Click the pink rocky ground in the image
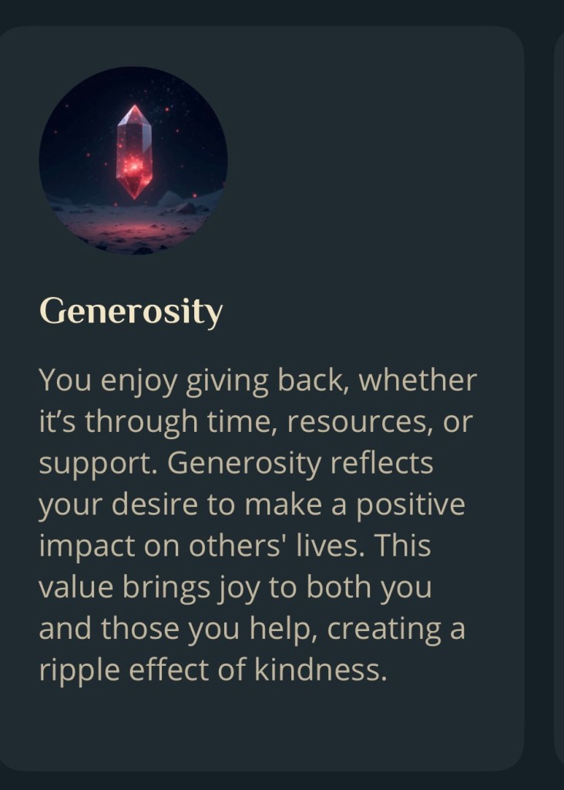Image resolution: width=564 pixels, height=790 pixels. 133,228
